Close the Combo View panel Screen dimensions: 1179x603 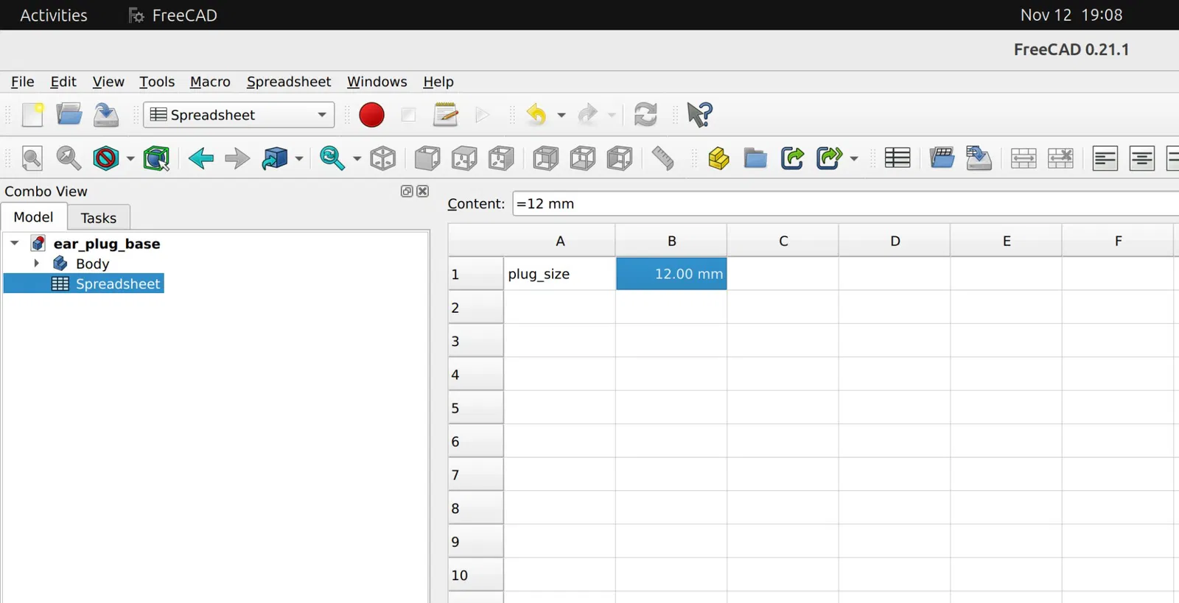(423, 191)
